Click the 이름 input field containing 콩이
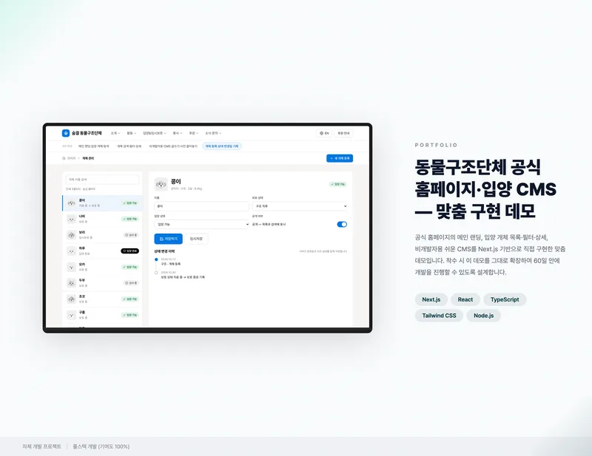This screenshot has width=592, height=456. pyautogui.click(x=201, y=206)
